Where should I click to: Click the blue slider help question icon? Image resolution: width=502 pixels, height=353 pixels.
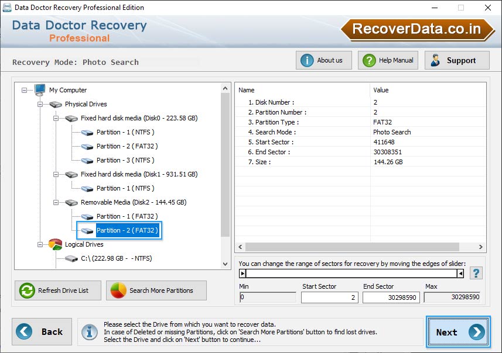click(476, 273)
